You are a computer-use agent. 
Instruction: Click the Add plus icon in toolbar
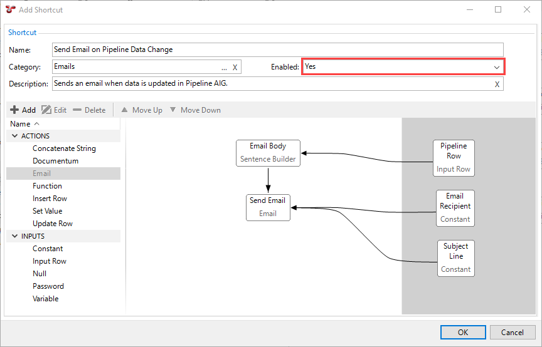[14, 110]
